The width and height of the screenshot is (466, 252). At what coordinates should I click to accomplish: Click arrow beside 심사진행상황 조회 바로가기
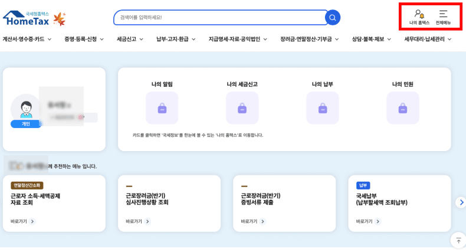(x=147, y=221)
